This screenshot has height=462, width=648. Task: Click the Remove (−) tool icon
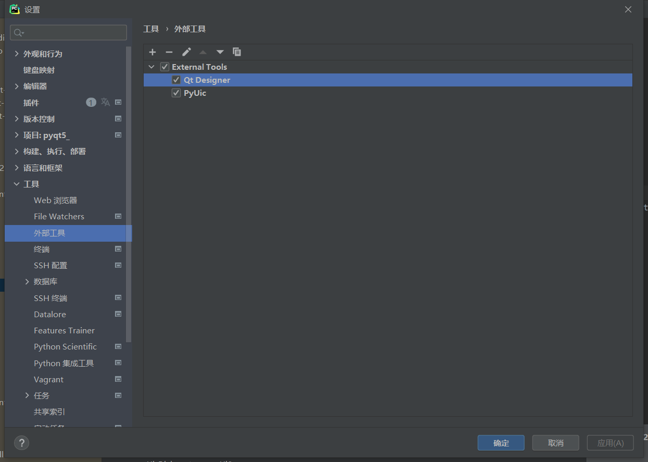pos(169,52)
